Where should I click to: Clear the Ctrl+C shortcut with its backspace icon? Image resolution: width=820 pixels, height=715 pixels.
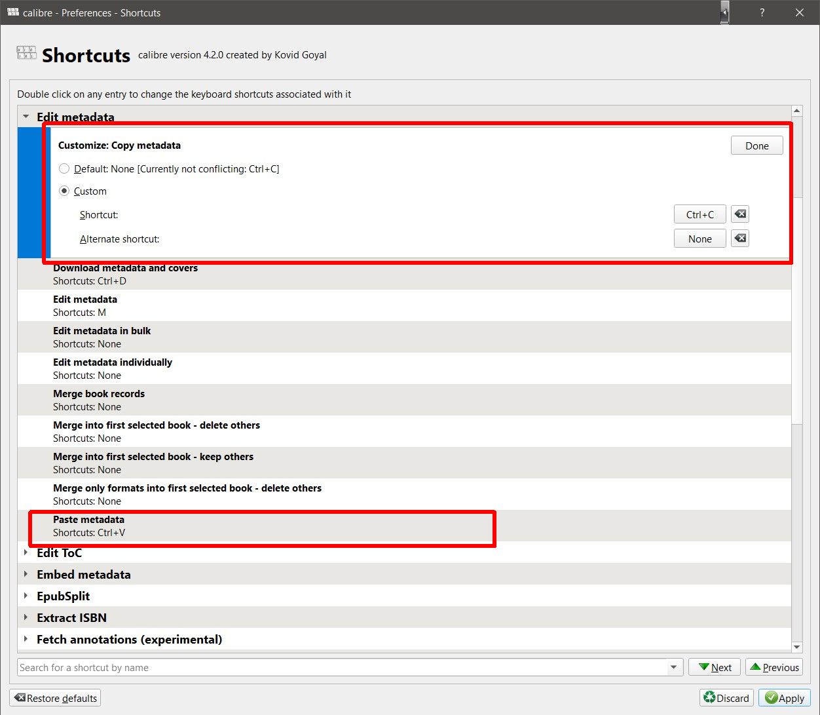point(740,214)
